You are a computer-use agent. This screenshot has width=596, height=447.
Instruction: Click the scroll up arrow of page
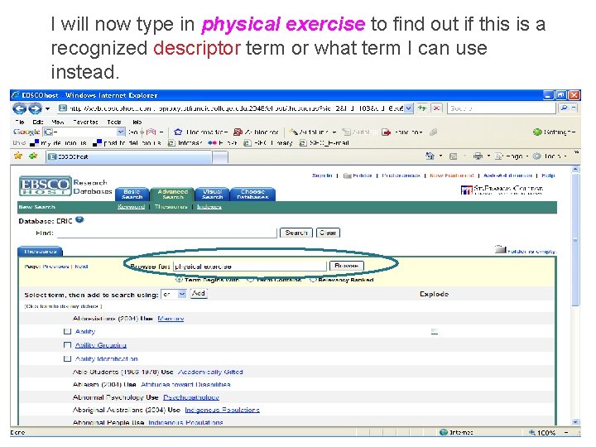pos(576,169)
